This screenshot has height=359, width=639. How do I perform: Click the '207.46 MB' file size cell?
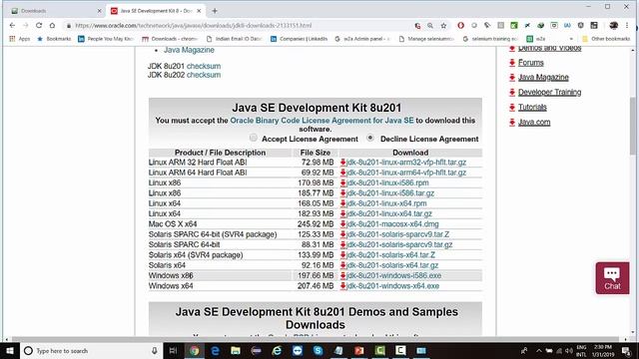point(316,286)
